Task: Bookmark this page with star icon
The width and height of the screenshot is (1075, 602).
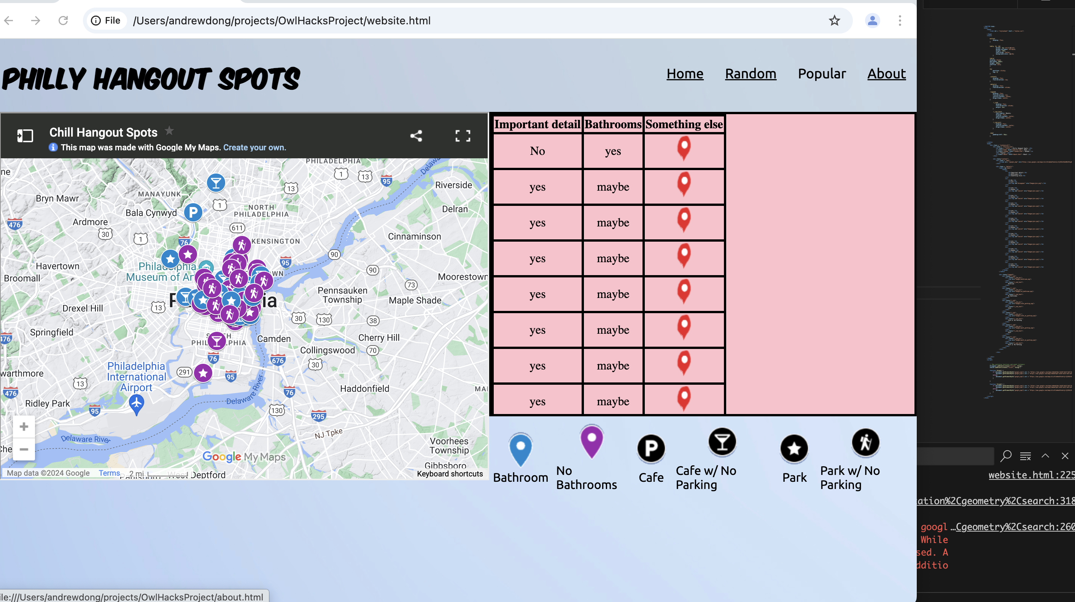Action: pyautogui.click(x=834, y=21)
